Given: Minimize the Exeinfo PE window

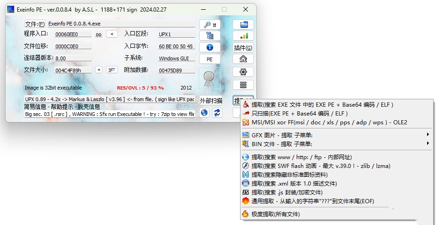Looking at the screenshot, I should coord(203,9).
